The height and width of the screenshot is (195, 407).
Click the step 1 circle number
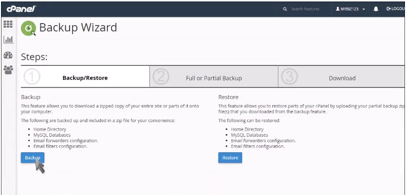coord(32,76)
